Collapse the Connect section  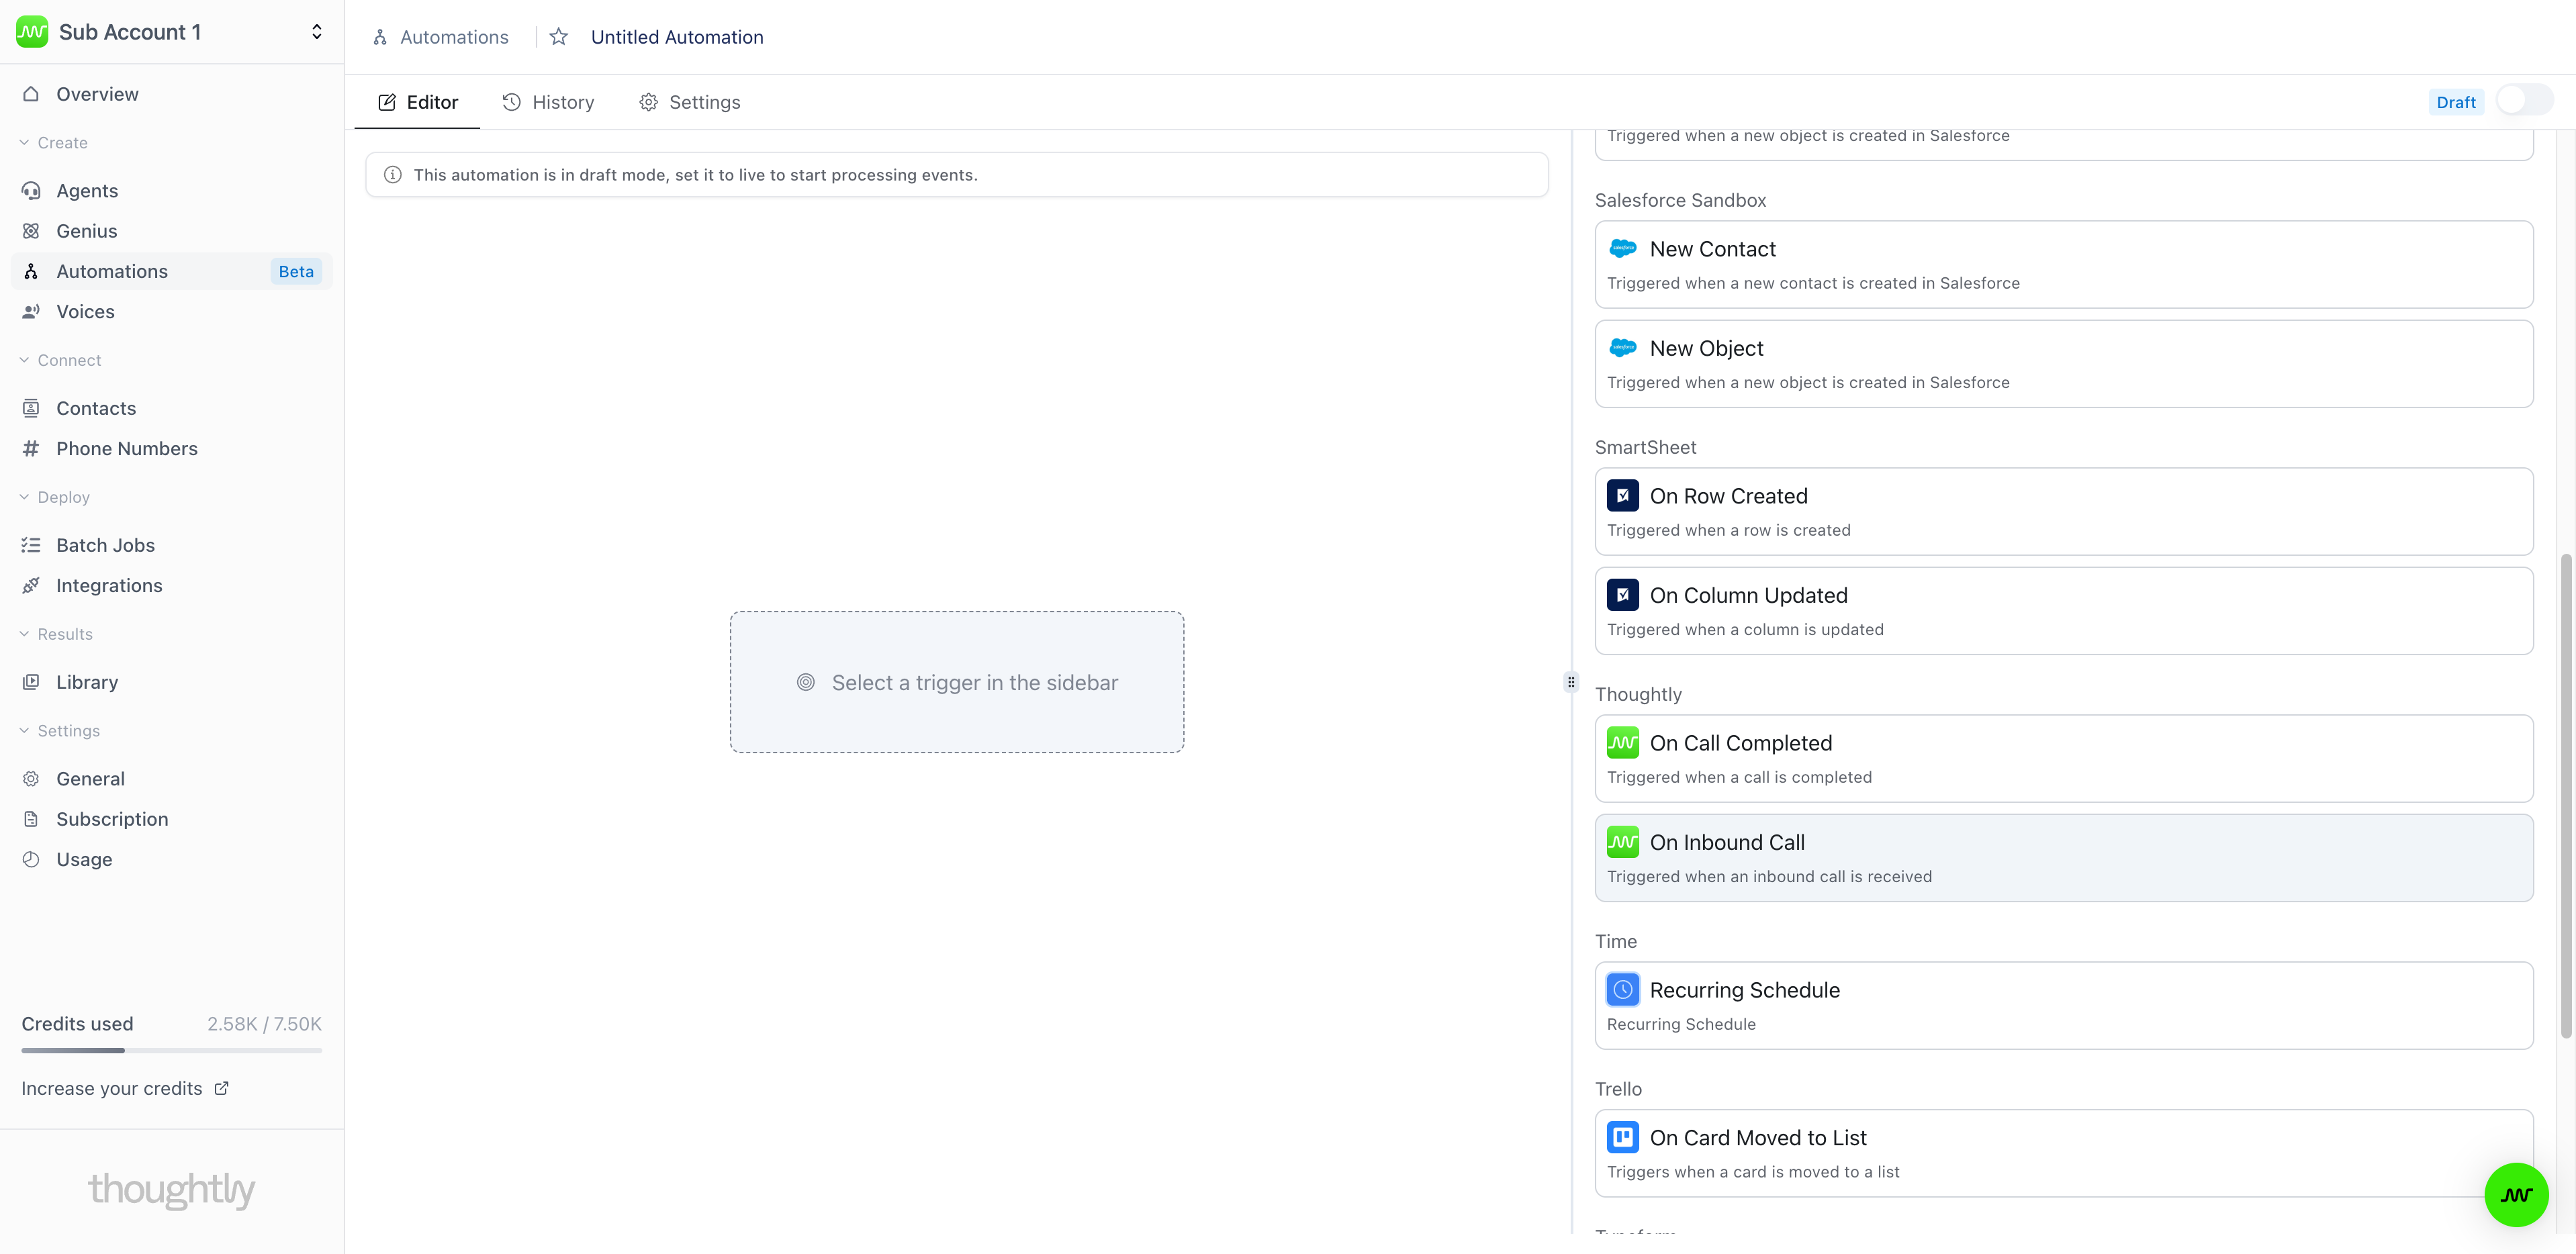[61, 360]
